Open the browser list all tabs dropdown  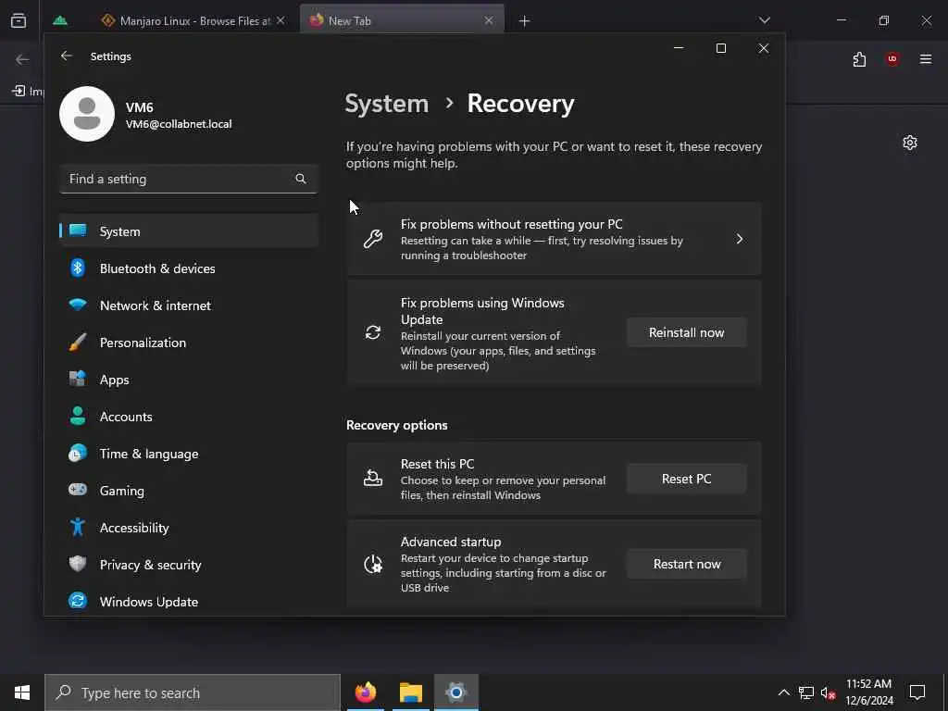click(764, 20)
